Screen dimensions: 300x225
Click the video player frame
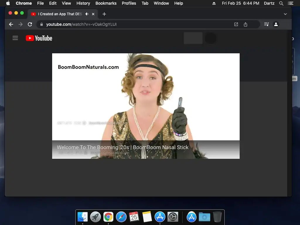click(146, 106)
